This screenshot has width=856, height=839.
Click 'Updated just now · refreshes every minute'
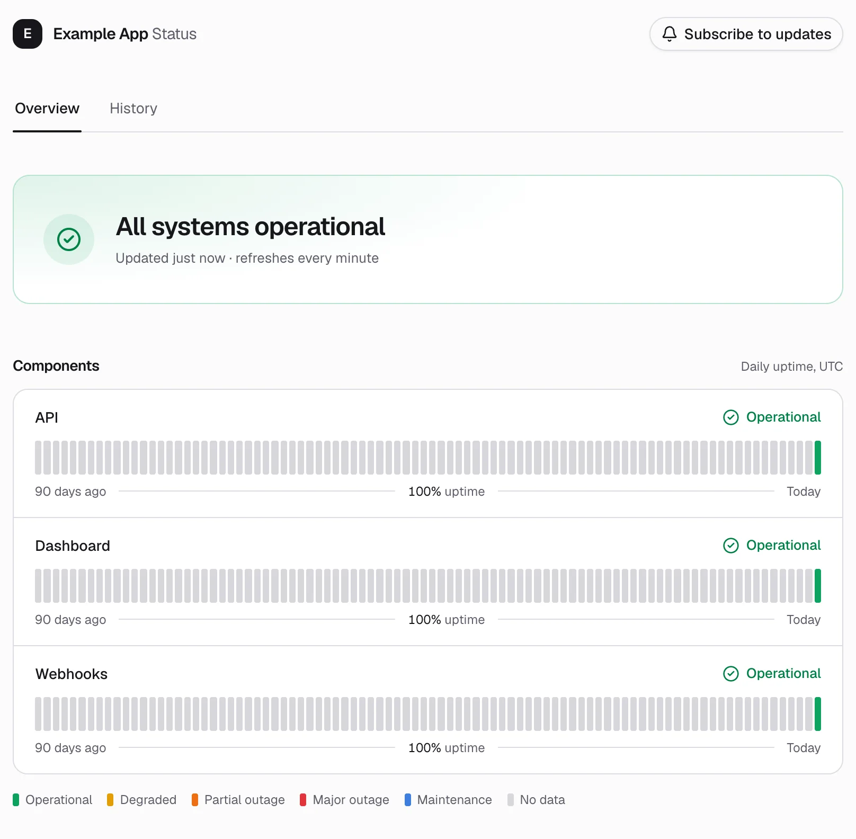247,258
